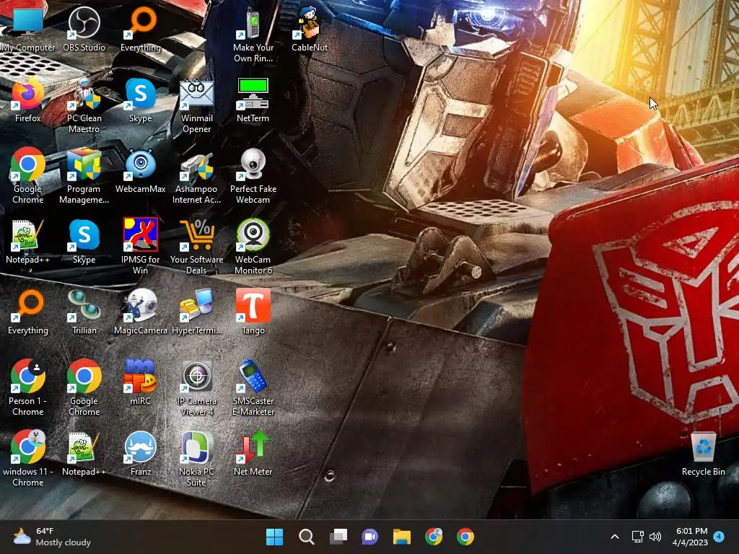Open the Make Your Own Ringtone shortcut
This screenshot has height=554, width=739.
[253, 35]
